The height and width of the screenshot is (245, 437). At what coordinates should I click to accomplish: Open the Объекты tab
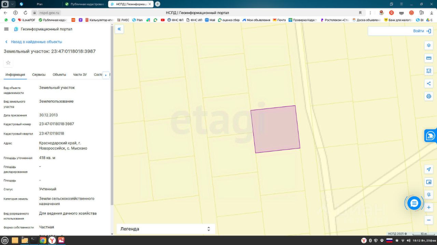click(x=59, y=75)
